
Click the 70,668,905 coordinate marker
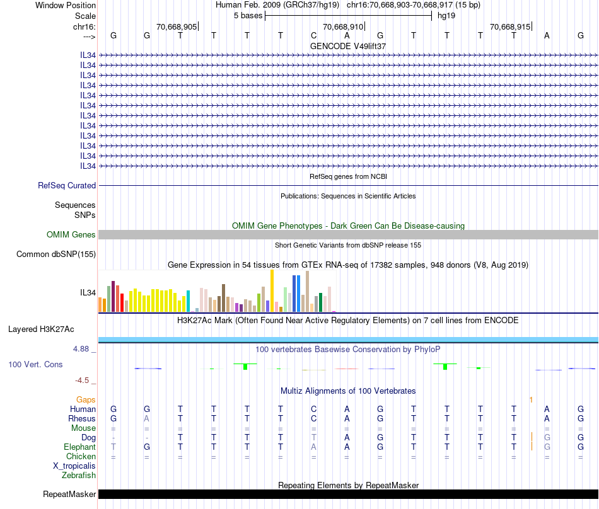(x=177, y=26)
